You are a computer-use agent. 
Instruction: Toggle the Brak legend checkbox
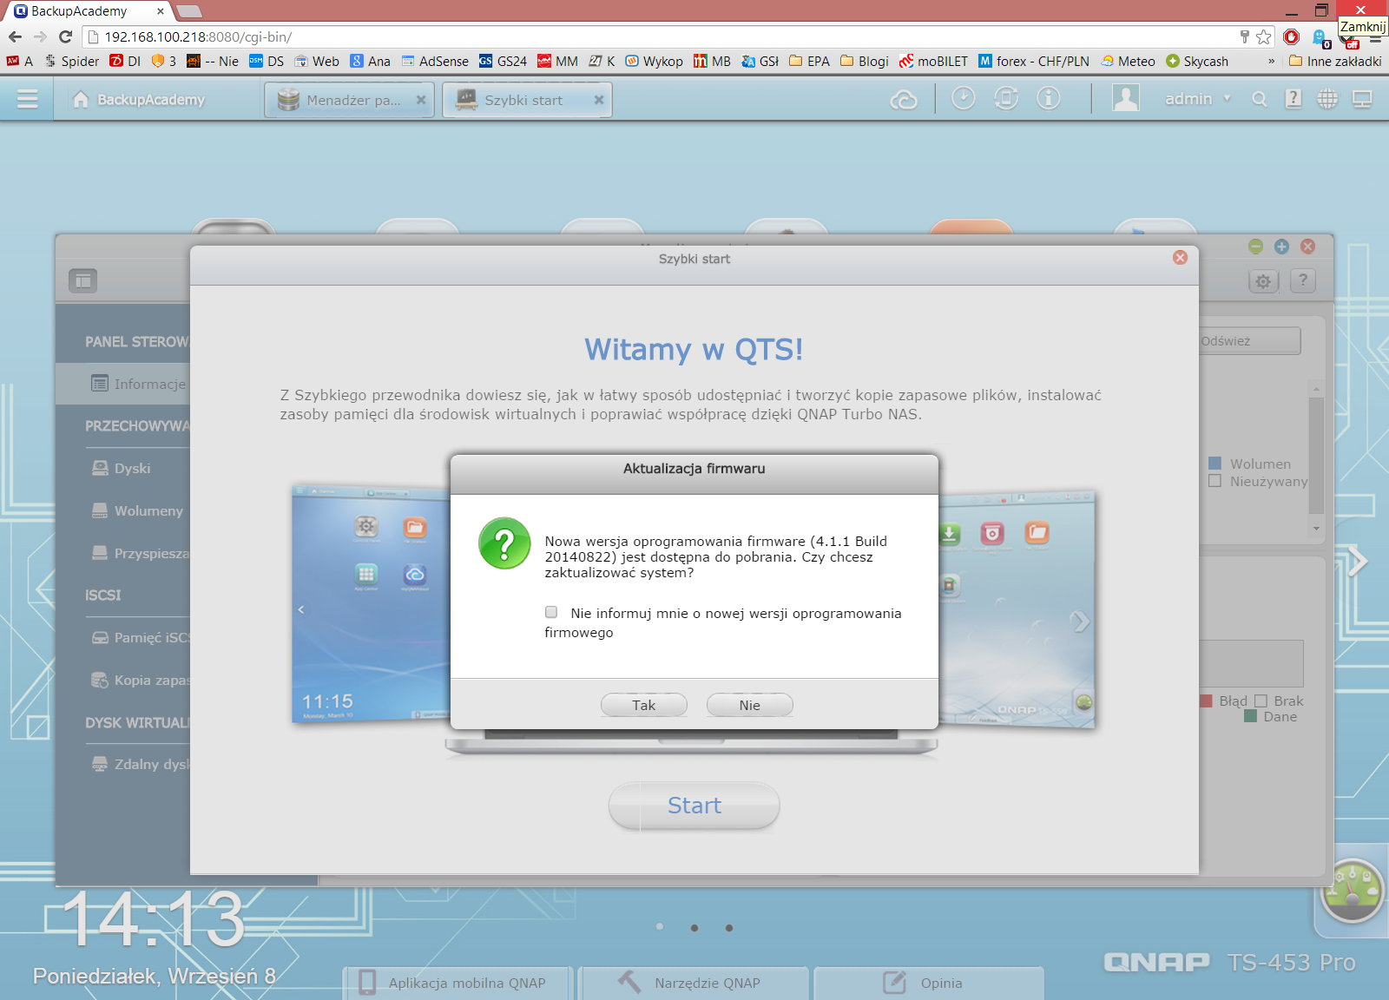[1261, 701]
